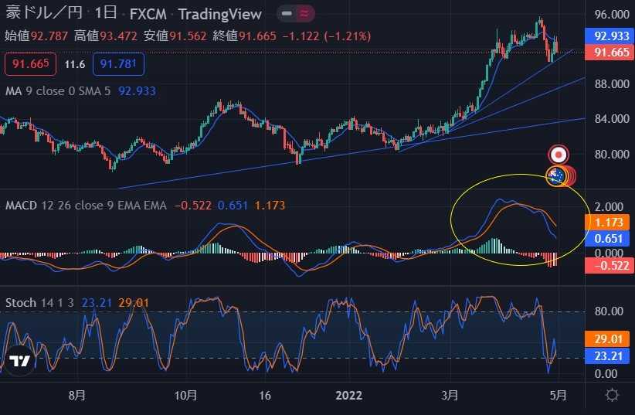Click the 8月 date axis label
This screenshot has width=635, height=415.
coord(77,395)
